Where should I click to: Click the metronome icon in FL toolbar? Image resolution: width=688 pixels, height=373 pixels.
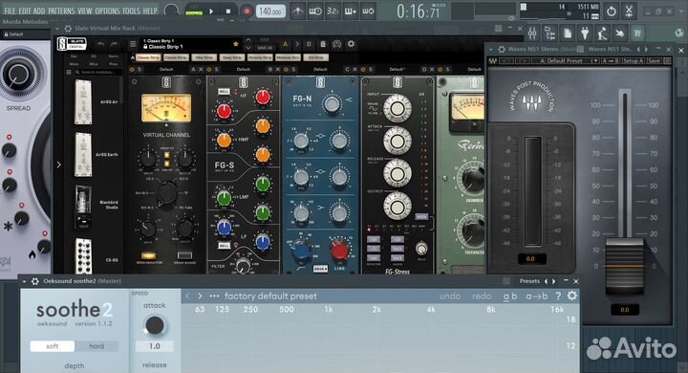(297, 11)
